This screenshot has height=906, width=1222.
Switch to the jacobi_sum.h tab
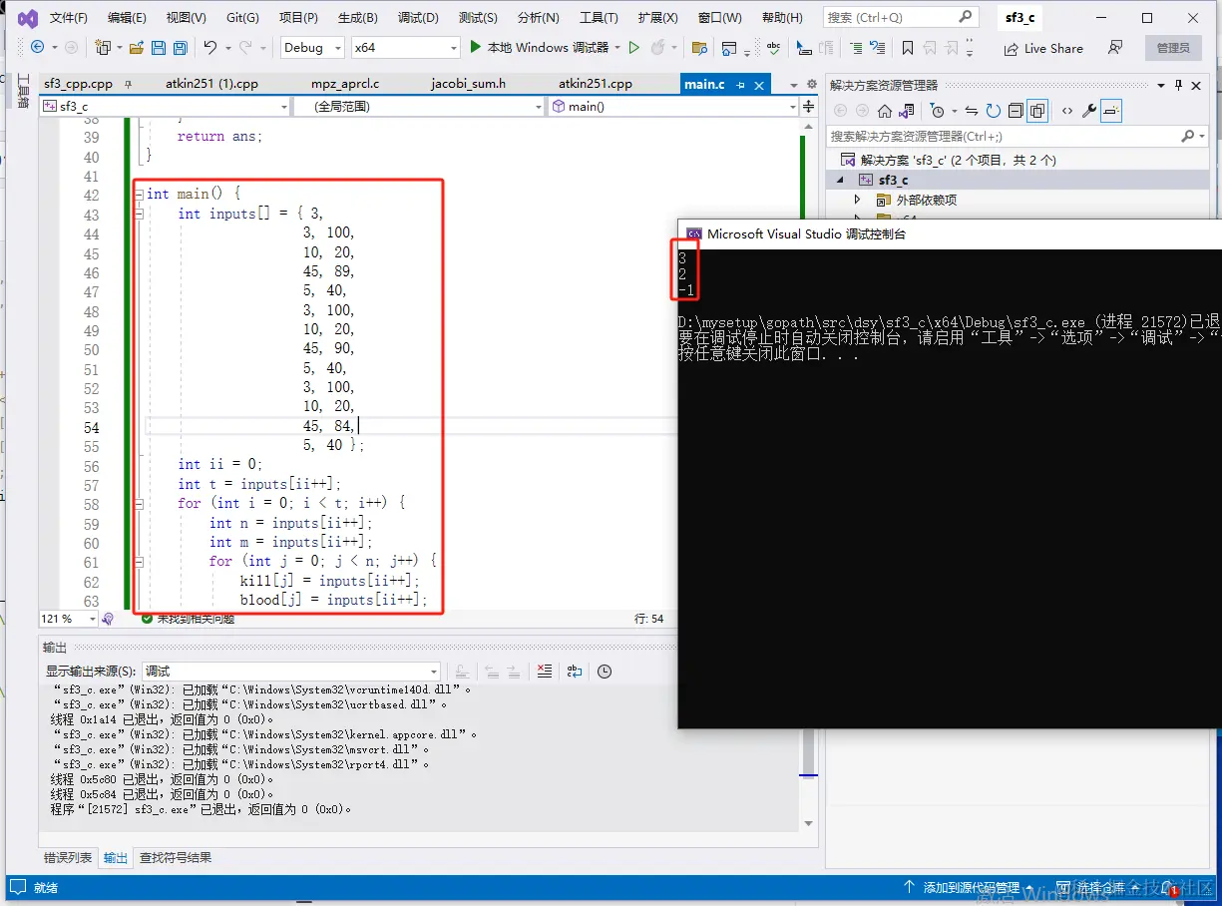click(468, 84)
